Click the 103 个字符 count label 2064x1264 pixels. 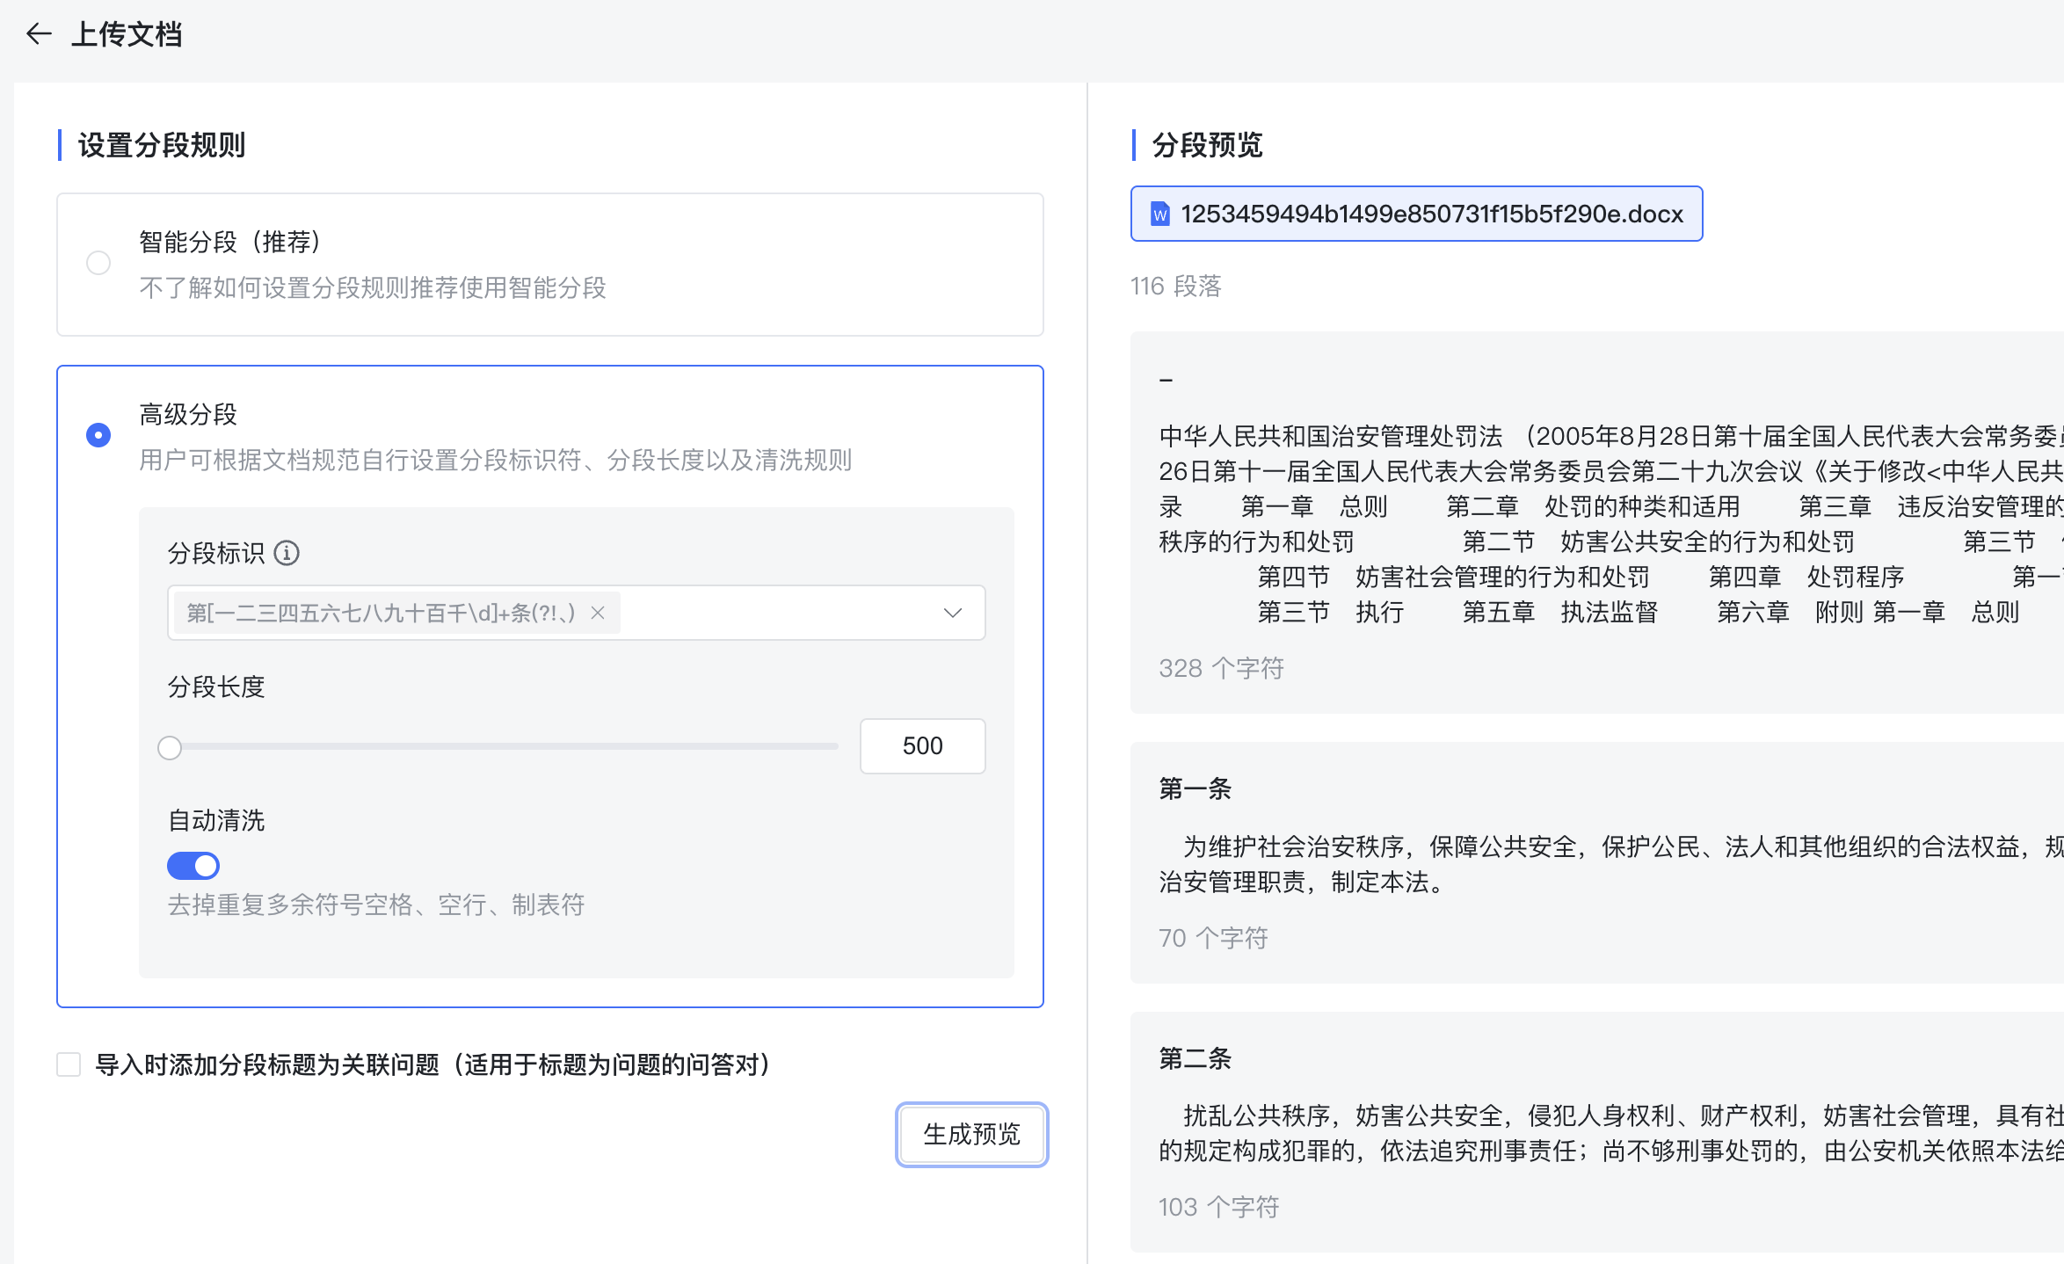pyautogui.click(x=1218, y=1207)
